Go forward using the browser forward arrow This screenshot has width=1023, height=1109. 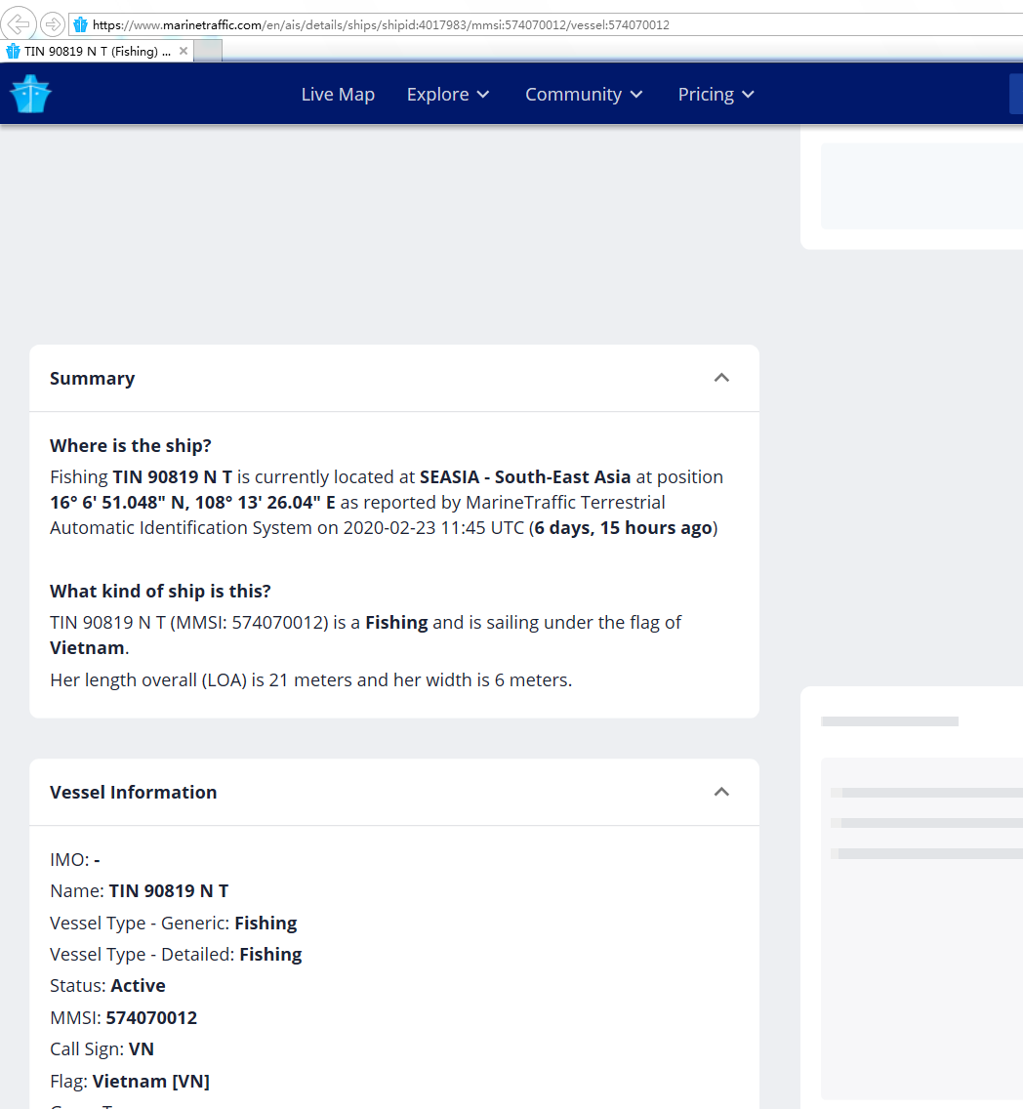coord(53,24)
